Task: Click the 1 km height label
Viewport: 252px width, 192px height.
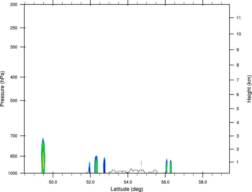Action: coord(237,162)
